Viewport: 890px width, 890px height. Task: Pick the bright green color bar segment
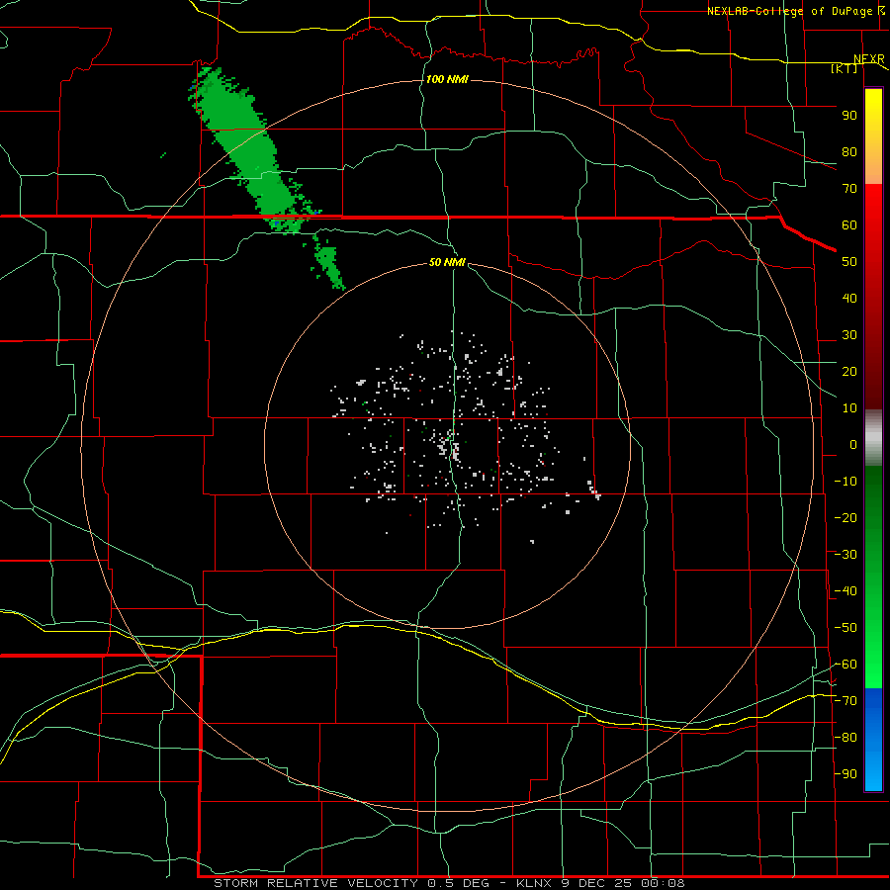873,653
